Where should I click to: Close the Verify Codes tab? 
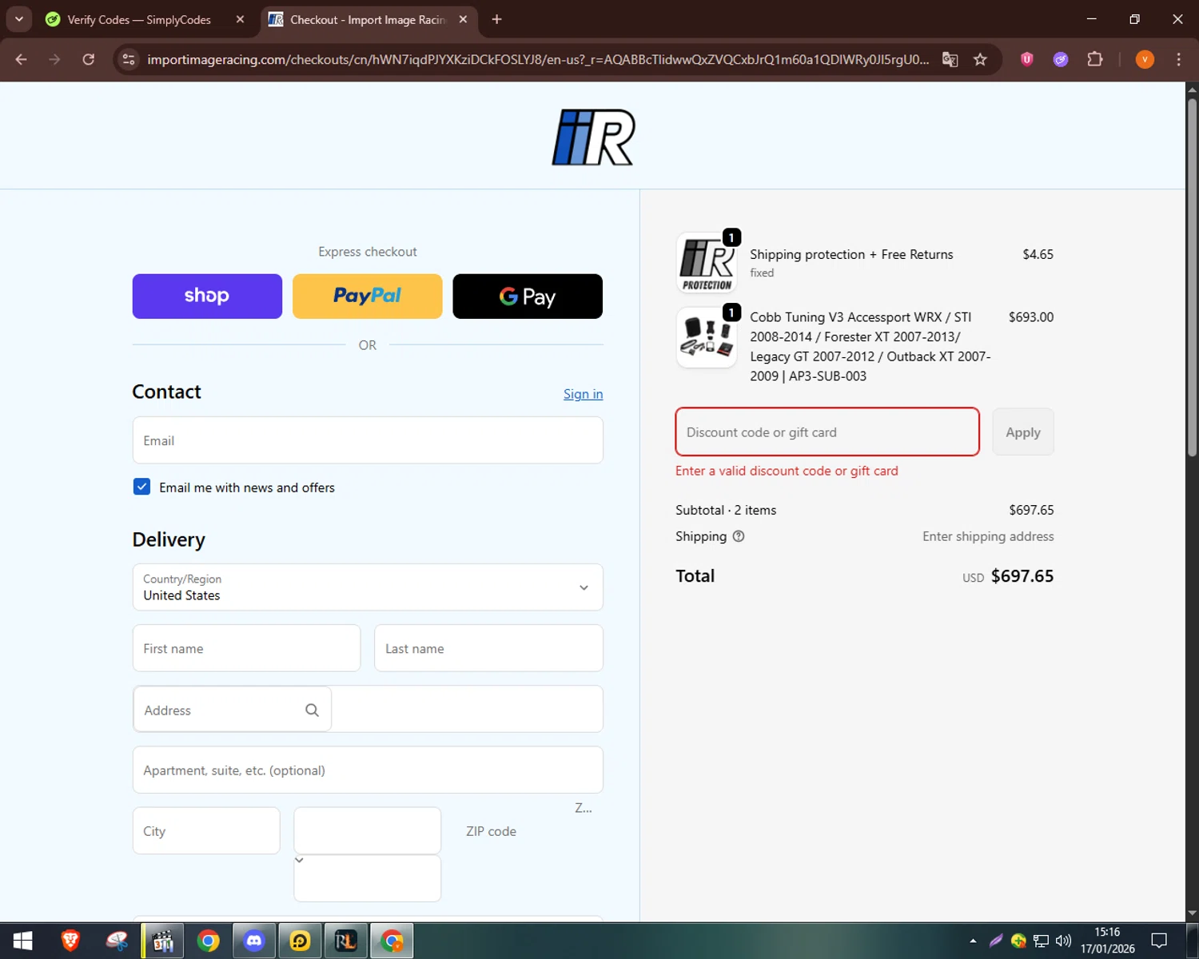tap(240, 20)
